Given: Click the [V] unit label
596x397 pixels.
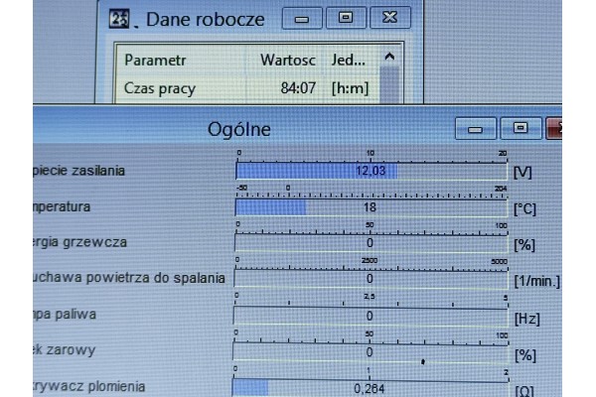Looking at the screenshot, I should pyautogui.click(x=522, y=173).
